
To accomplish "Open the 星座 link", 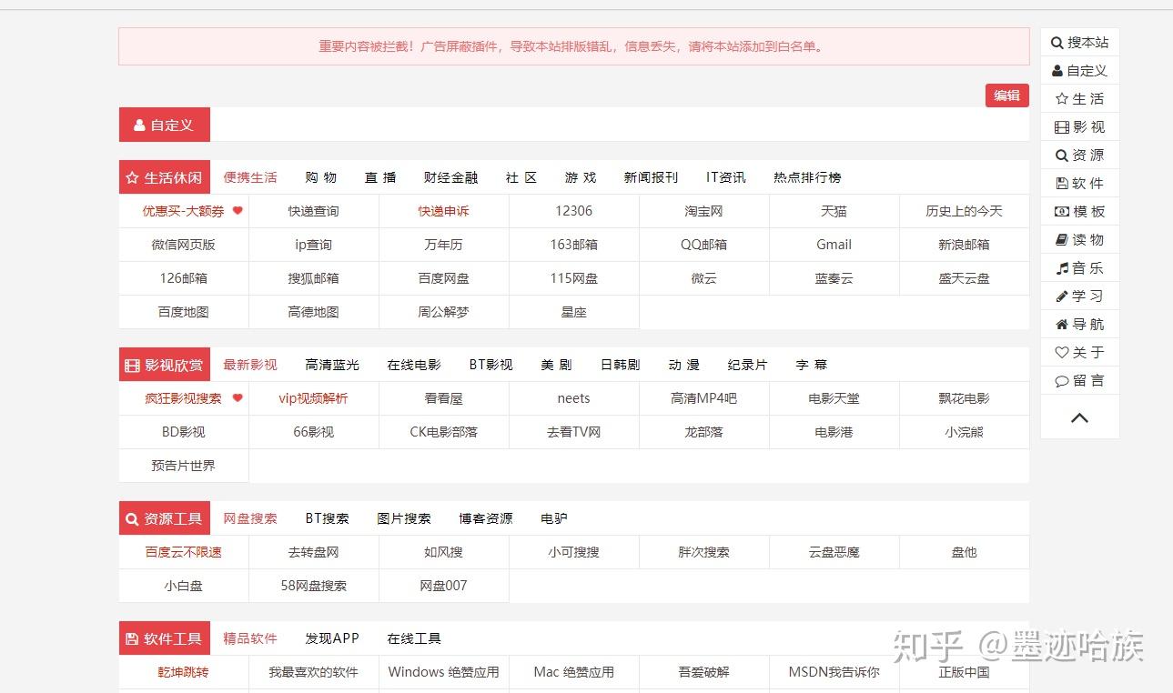I will tap(574, 312).
